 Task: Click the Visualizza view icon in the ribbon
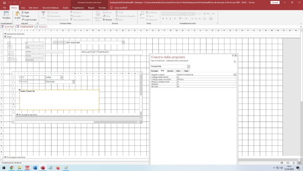coord(6,14)
